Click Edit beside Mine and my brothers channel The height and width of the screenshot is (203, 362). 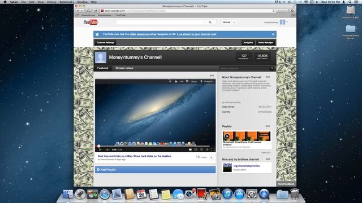pos(268,159)
